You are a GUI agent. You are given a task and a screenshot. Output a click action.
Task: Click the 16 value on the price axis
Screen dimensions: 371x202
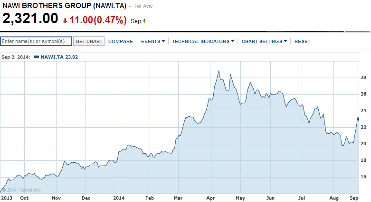(363, 177)
